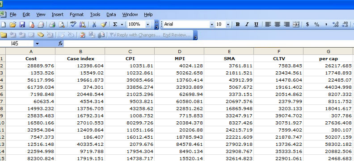Select cell containing 39074.702
The height and width of the screenshot is (161, 354).
(x=278, y=116)
